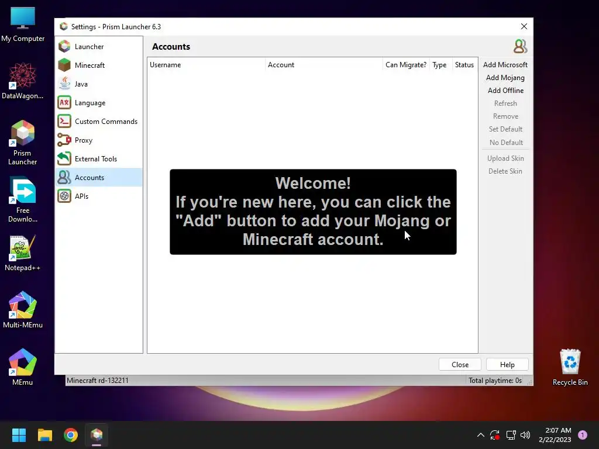Viewport: 599px width, 449px height.
Task: Click the Upload Skin button
Action: 505,158
